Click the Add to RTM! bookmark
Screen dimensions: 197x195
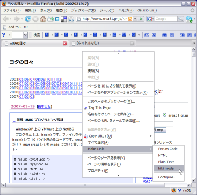(x=16, y=27)
